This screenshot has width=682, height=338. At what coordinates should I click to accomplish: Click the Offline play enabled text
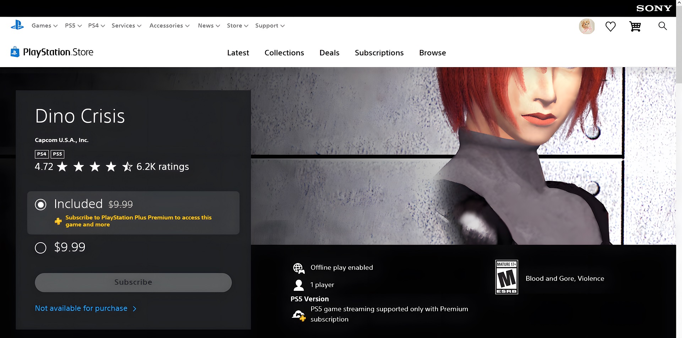342,267
